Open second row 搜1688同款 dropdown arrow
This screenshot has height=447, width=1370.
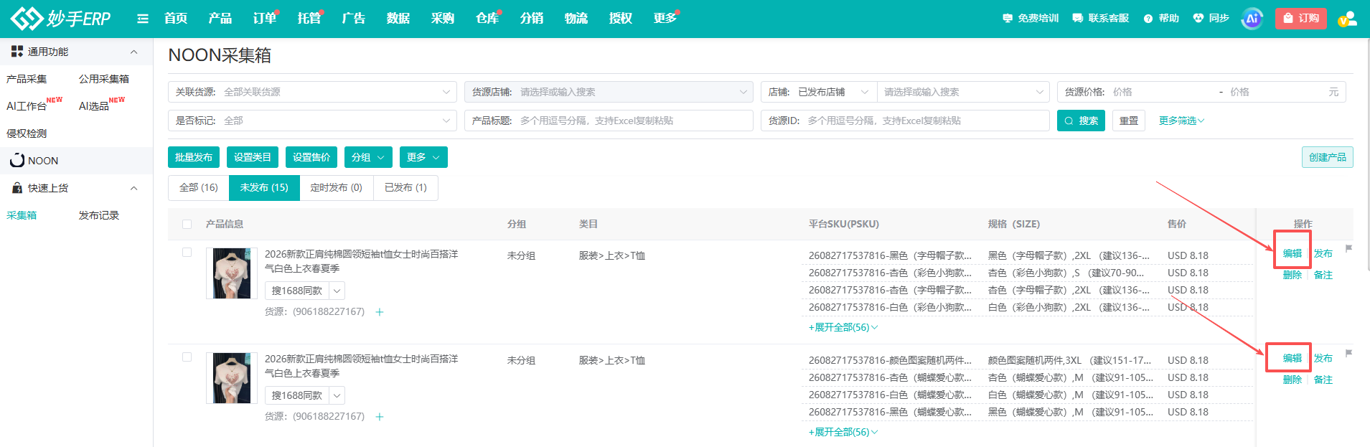point(337,395)
